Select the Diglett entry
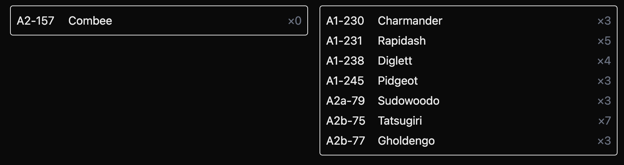The image size is (624, 165). 395,61
